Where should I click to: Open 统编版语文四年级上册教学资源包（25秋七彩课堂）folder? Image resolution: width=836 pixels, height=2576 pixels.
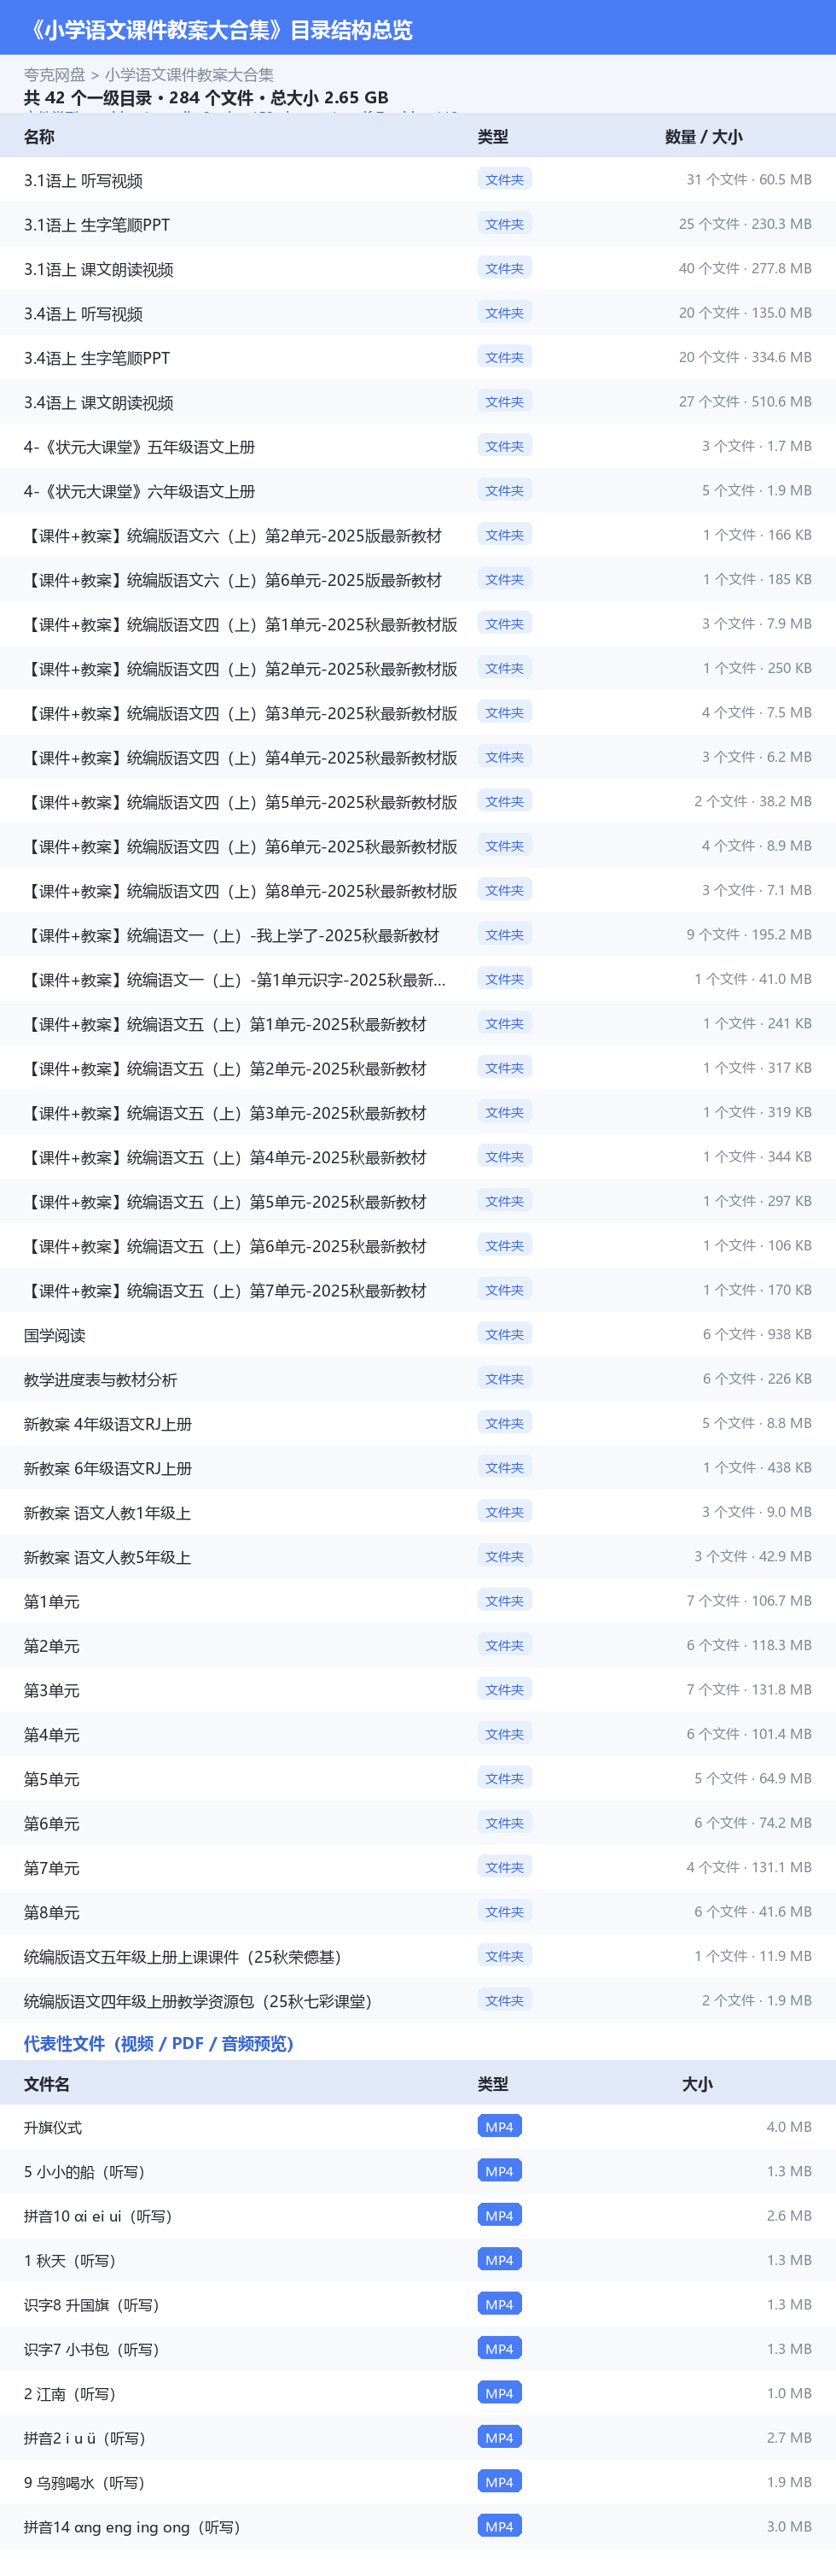pyautogui.click(x=417, y=2000)
